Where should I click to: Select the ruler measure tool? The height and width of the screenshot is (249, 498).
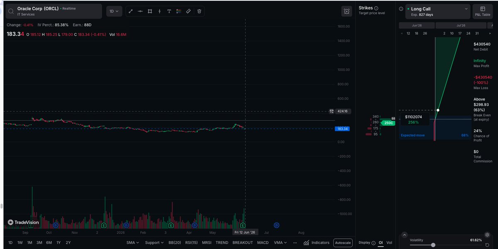[x=188, y=11]
